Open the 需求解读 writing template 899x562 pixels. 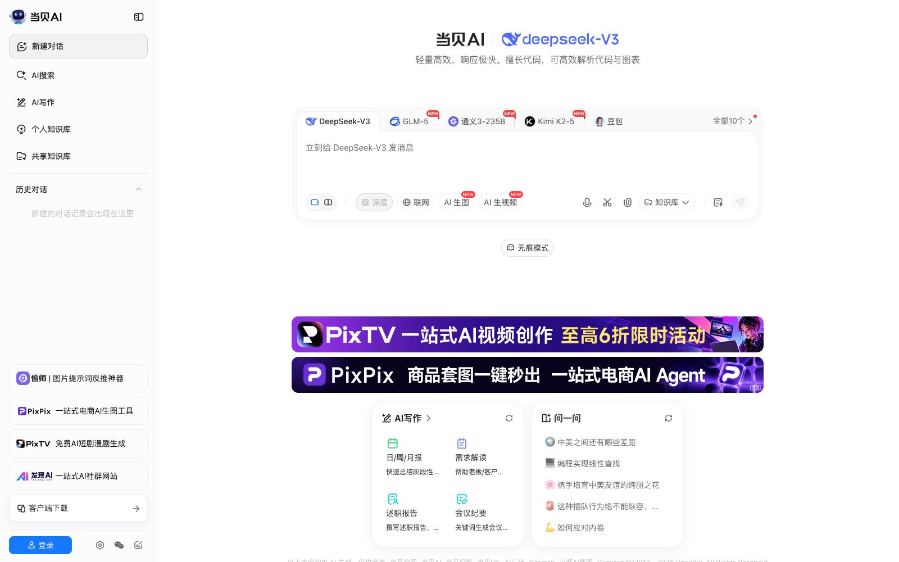pyautogui.click(x=480, y=457)
